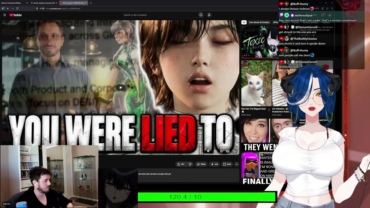Open the purple-haired Nintendo video thumbnail
This screenshot has height=208, width=370.
click(260, 169)
